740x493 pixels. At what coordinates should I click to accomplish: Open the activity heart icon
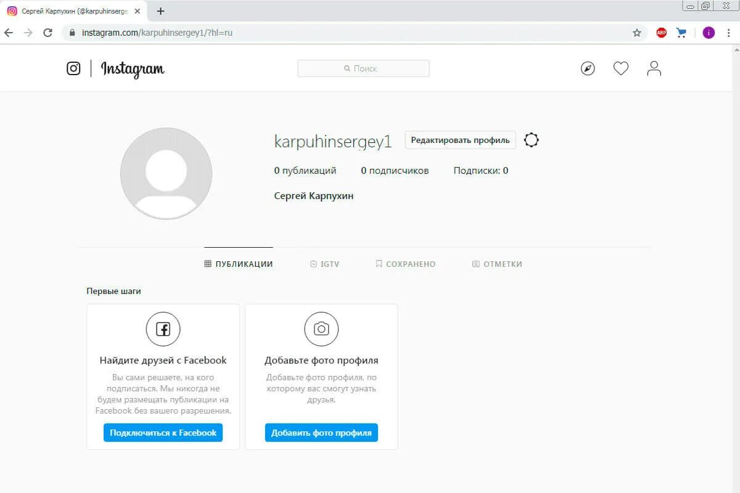(x=621, y=68)
